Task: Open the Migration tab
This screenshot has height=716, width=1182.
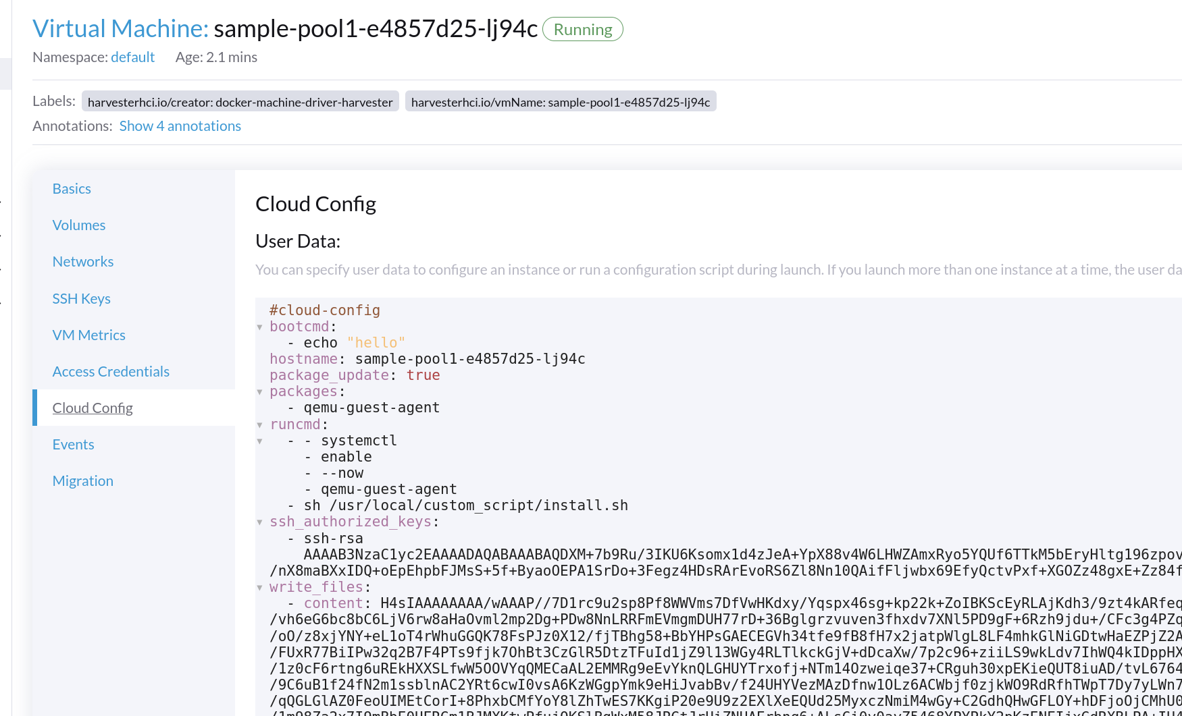Action: tap(82, 480)
